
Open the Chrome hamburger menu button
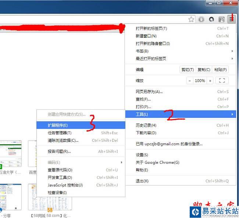click(232, 19)
